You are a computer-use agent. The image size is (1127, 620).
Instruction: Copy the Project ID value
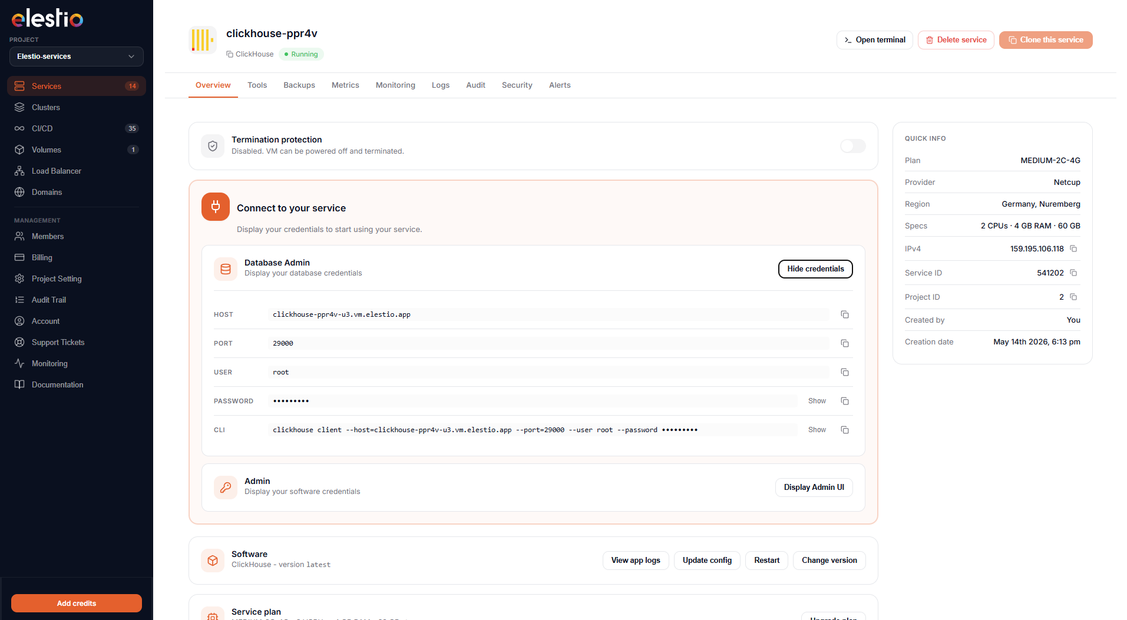1073,297
